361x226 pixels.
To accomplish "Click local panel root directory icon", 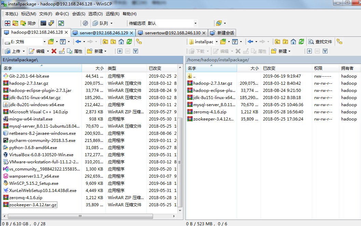I will point(113,42).
